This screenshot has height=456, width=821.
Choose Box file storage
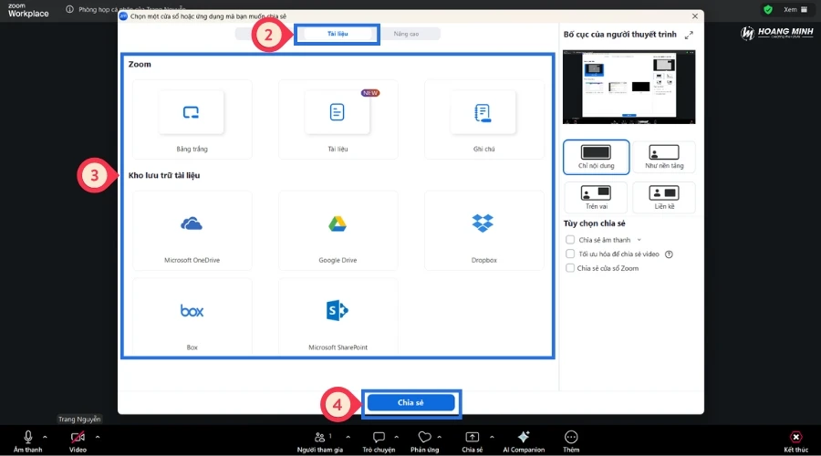tap(192, 311)
